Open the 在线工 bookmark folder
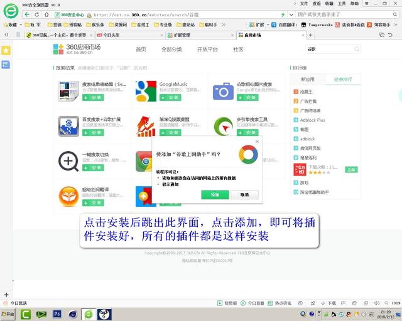The height and width of the screenshot is (321, 402). (x=140, y=25)
